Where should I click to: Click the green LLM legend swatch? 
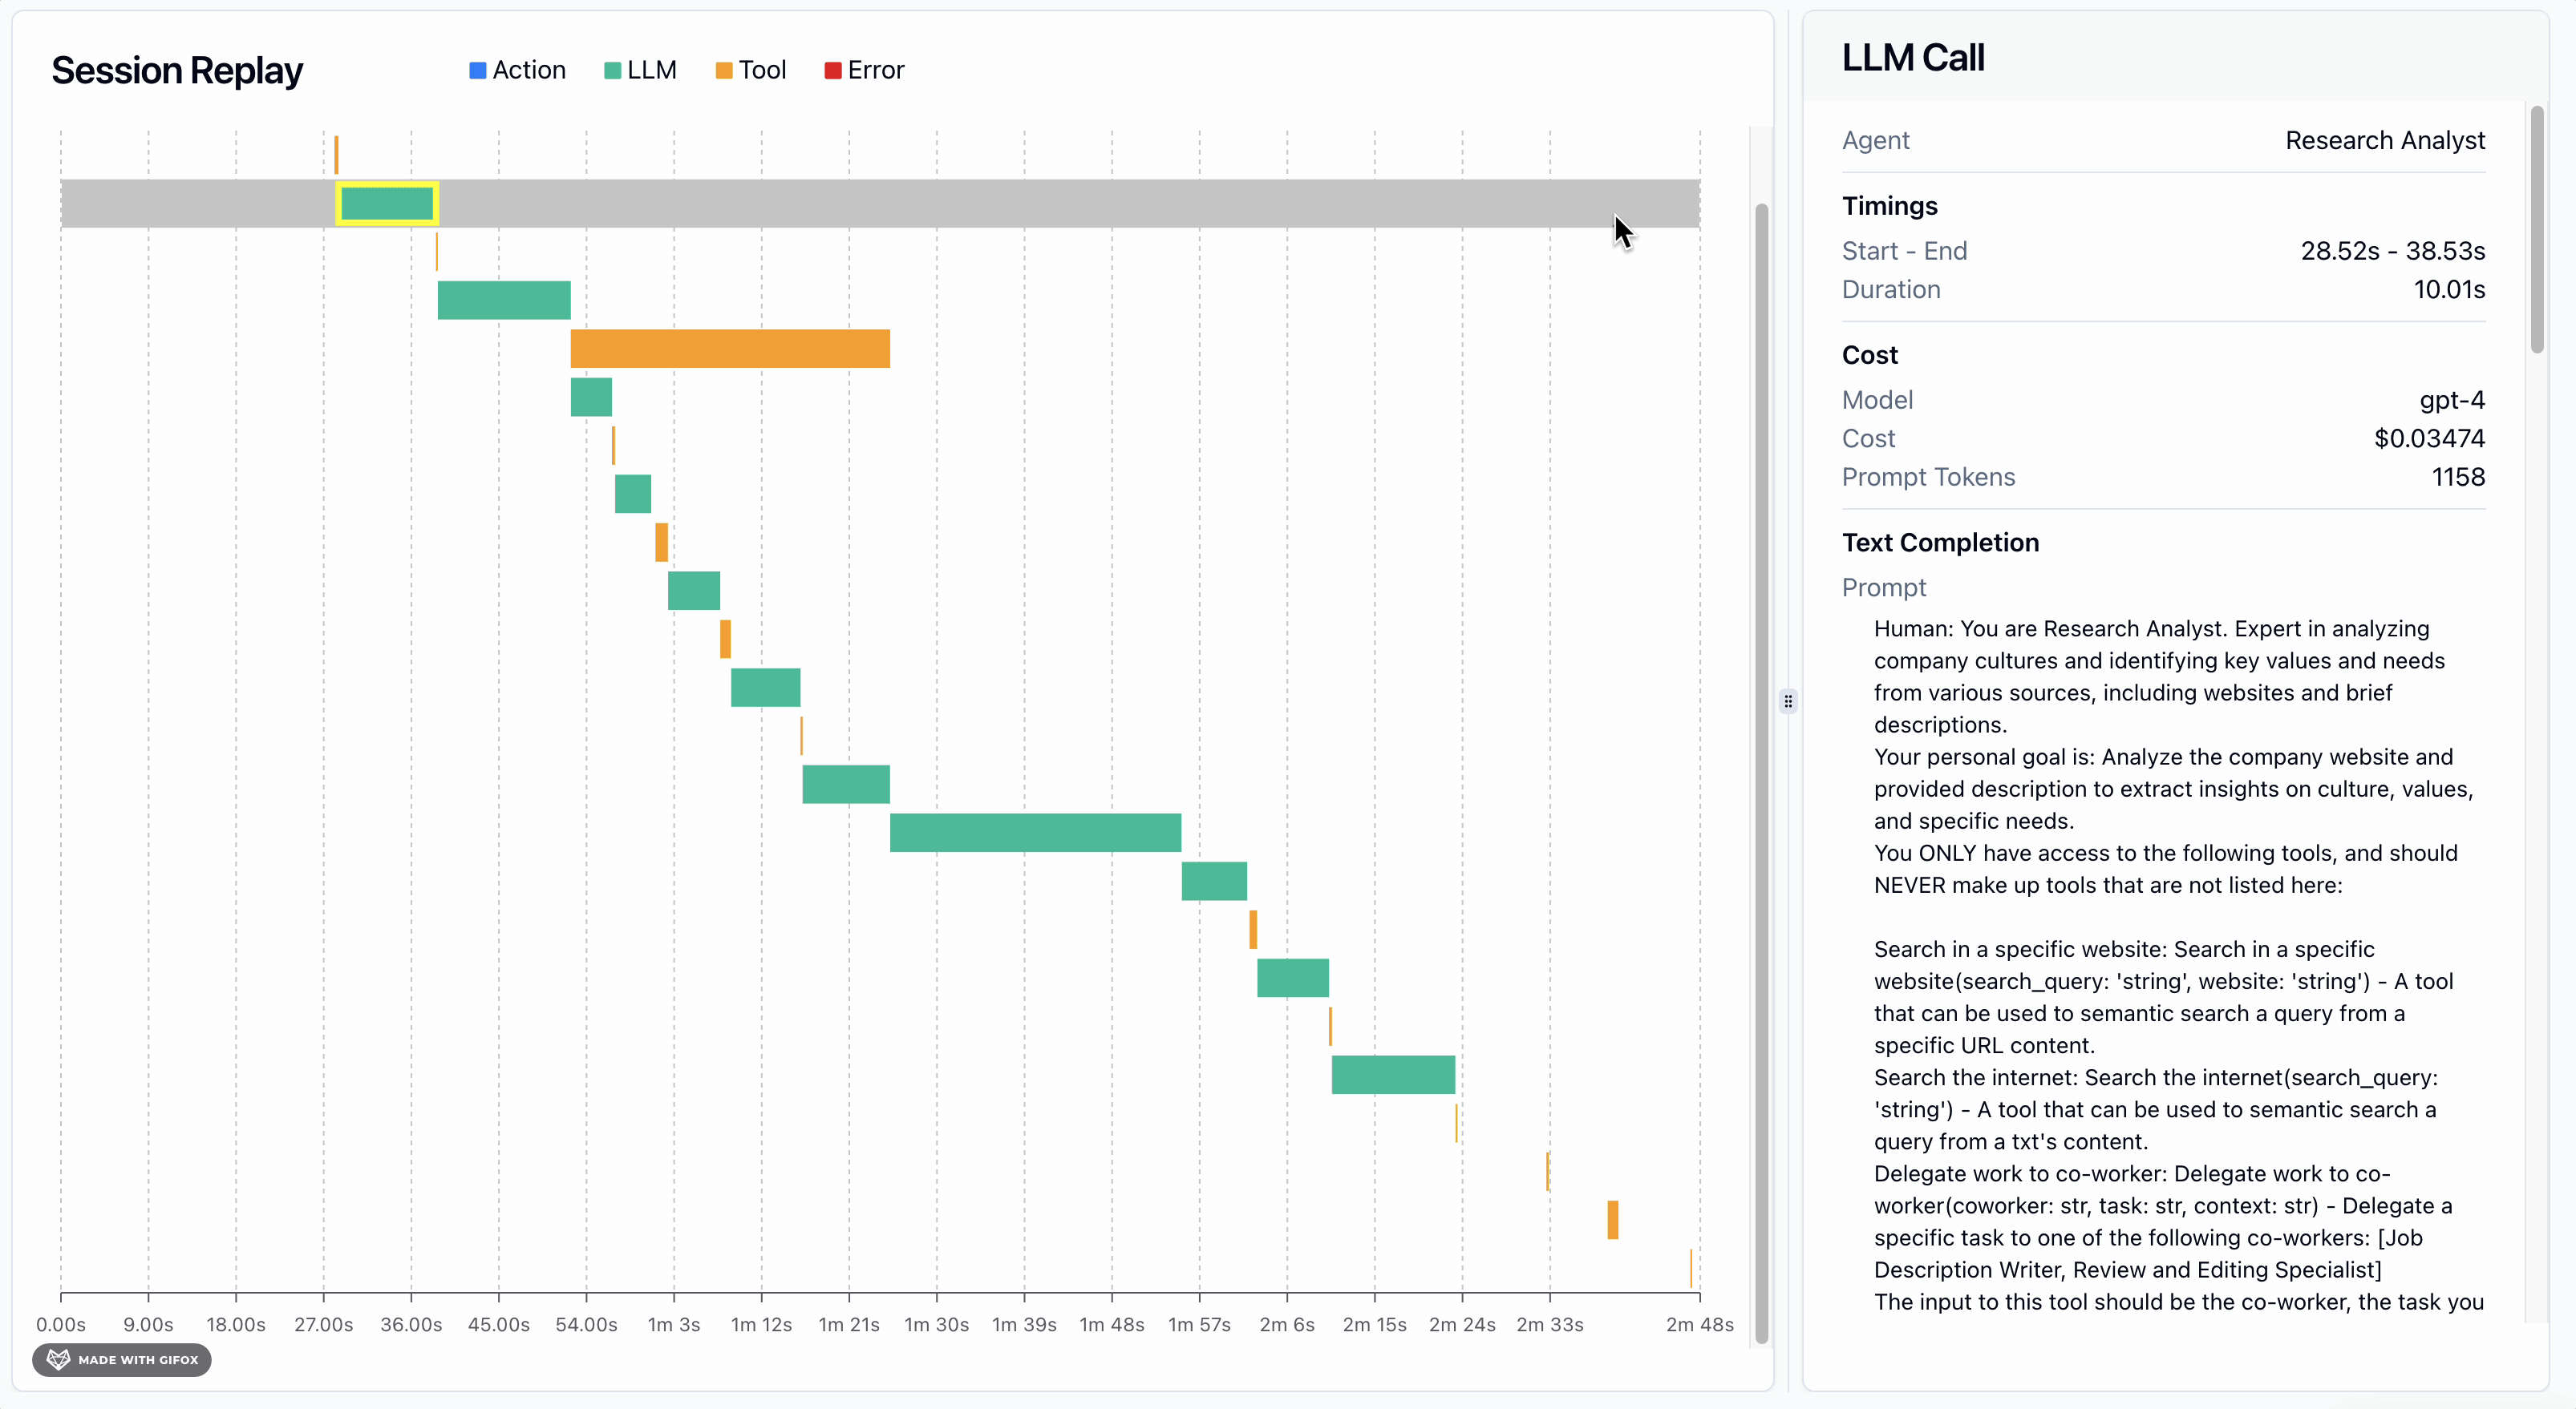613,70
